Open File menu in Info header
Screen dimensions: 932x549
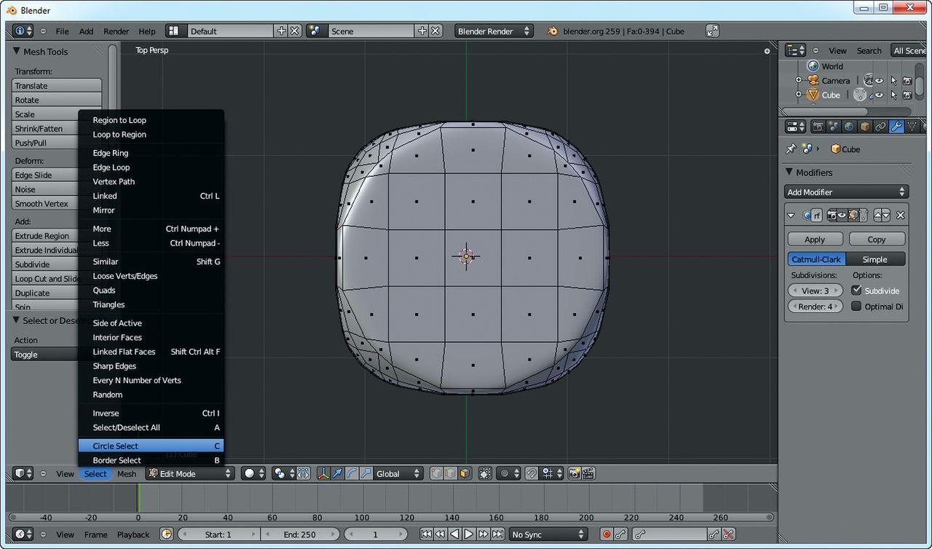[x=63, y=31]
